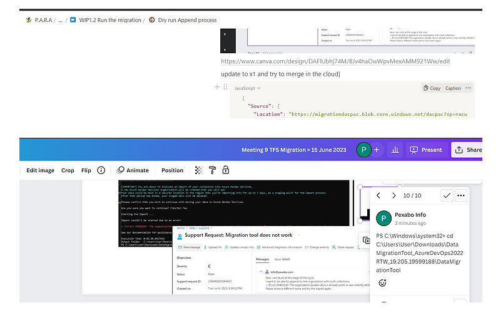
Task: Add a new block with plus icon
Action: coord(217,87)
